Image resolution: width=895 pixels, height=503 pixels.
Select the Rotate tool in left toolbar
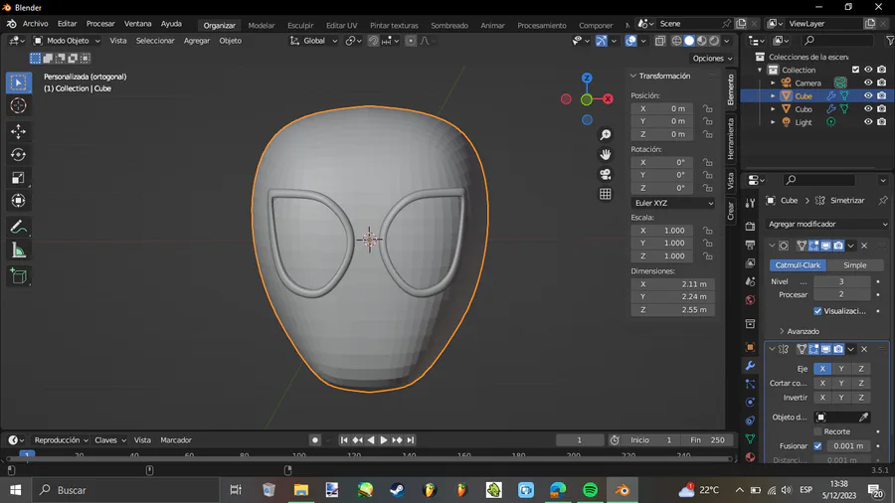(18, 154)
